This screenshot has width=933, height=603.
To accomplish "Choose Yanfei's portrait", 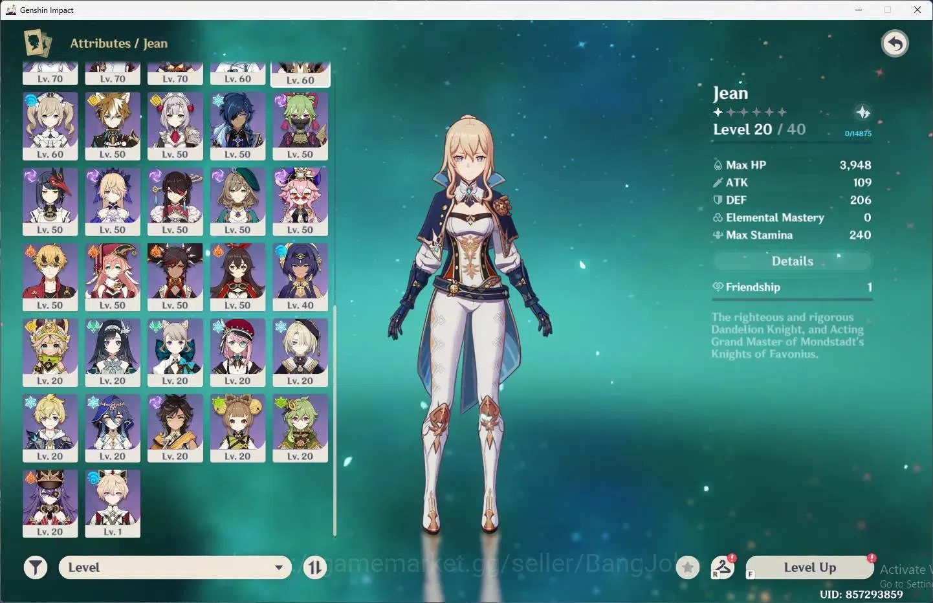I will [113, 277].
